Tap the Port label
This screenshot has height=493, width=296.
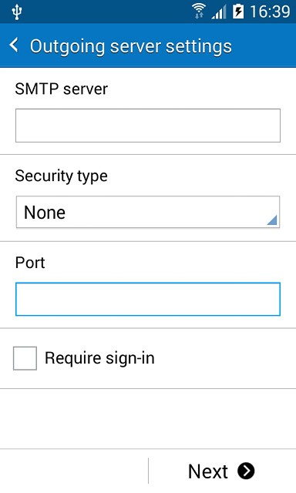30,263
